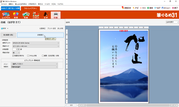Switch to おもて（宛て名）へ切替 tab
This screenshot has height=107, width=179.
tap(10, 8)
